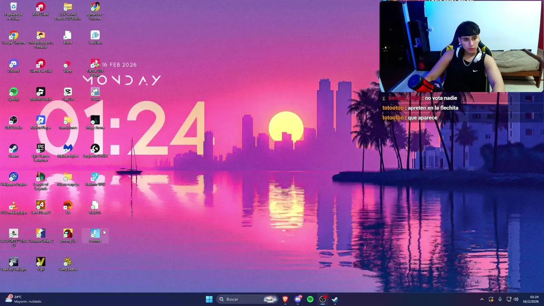Select the Roblox Studio desktop icon
Screen dimensions: 544x306
[x=41, y=94]
